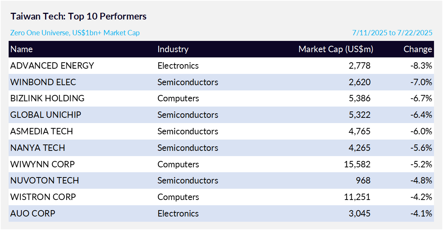Screen dimensions: 443x230
Task: Select the WINBOND ELEC row name
Action: click(43, 82)
